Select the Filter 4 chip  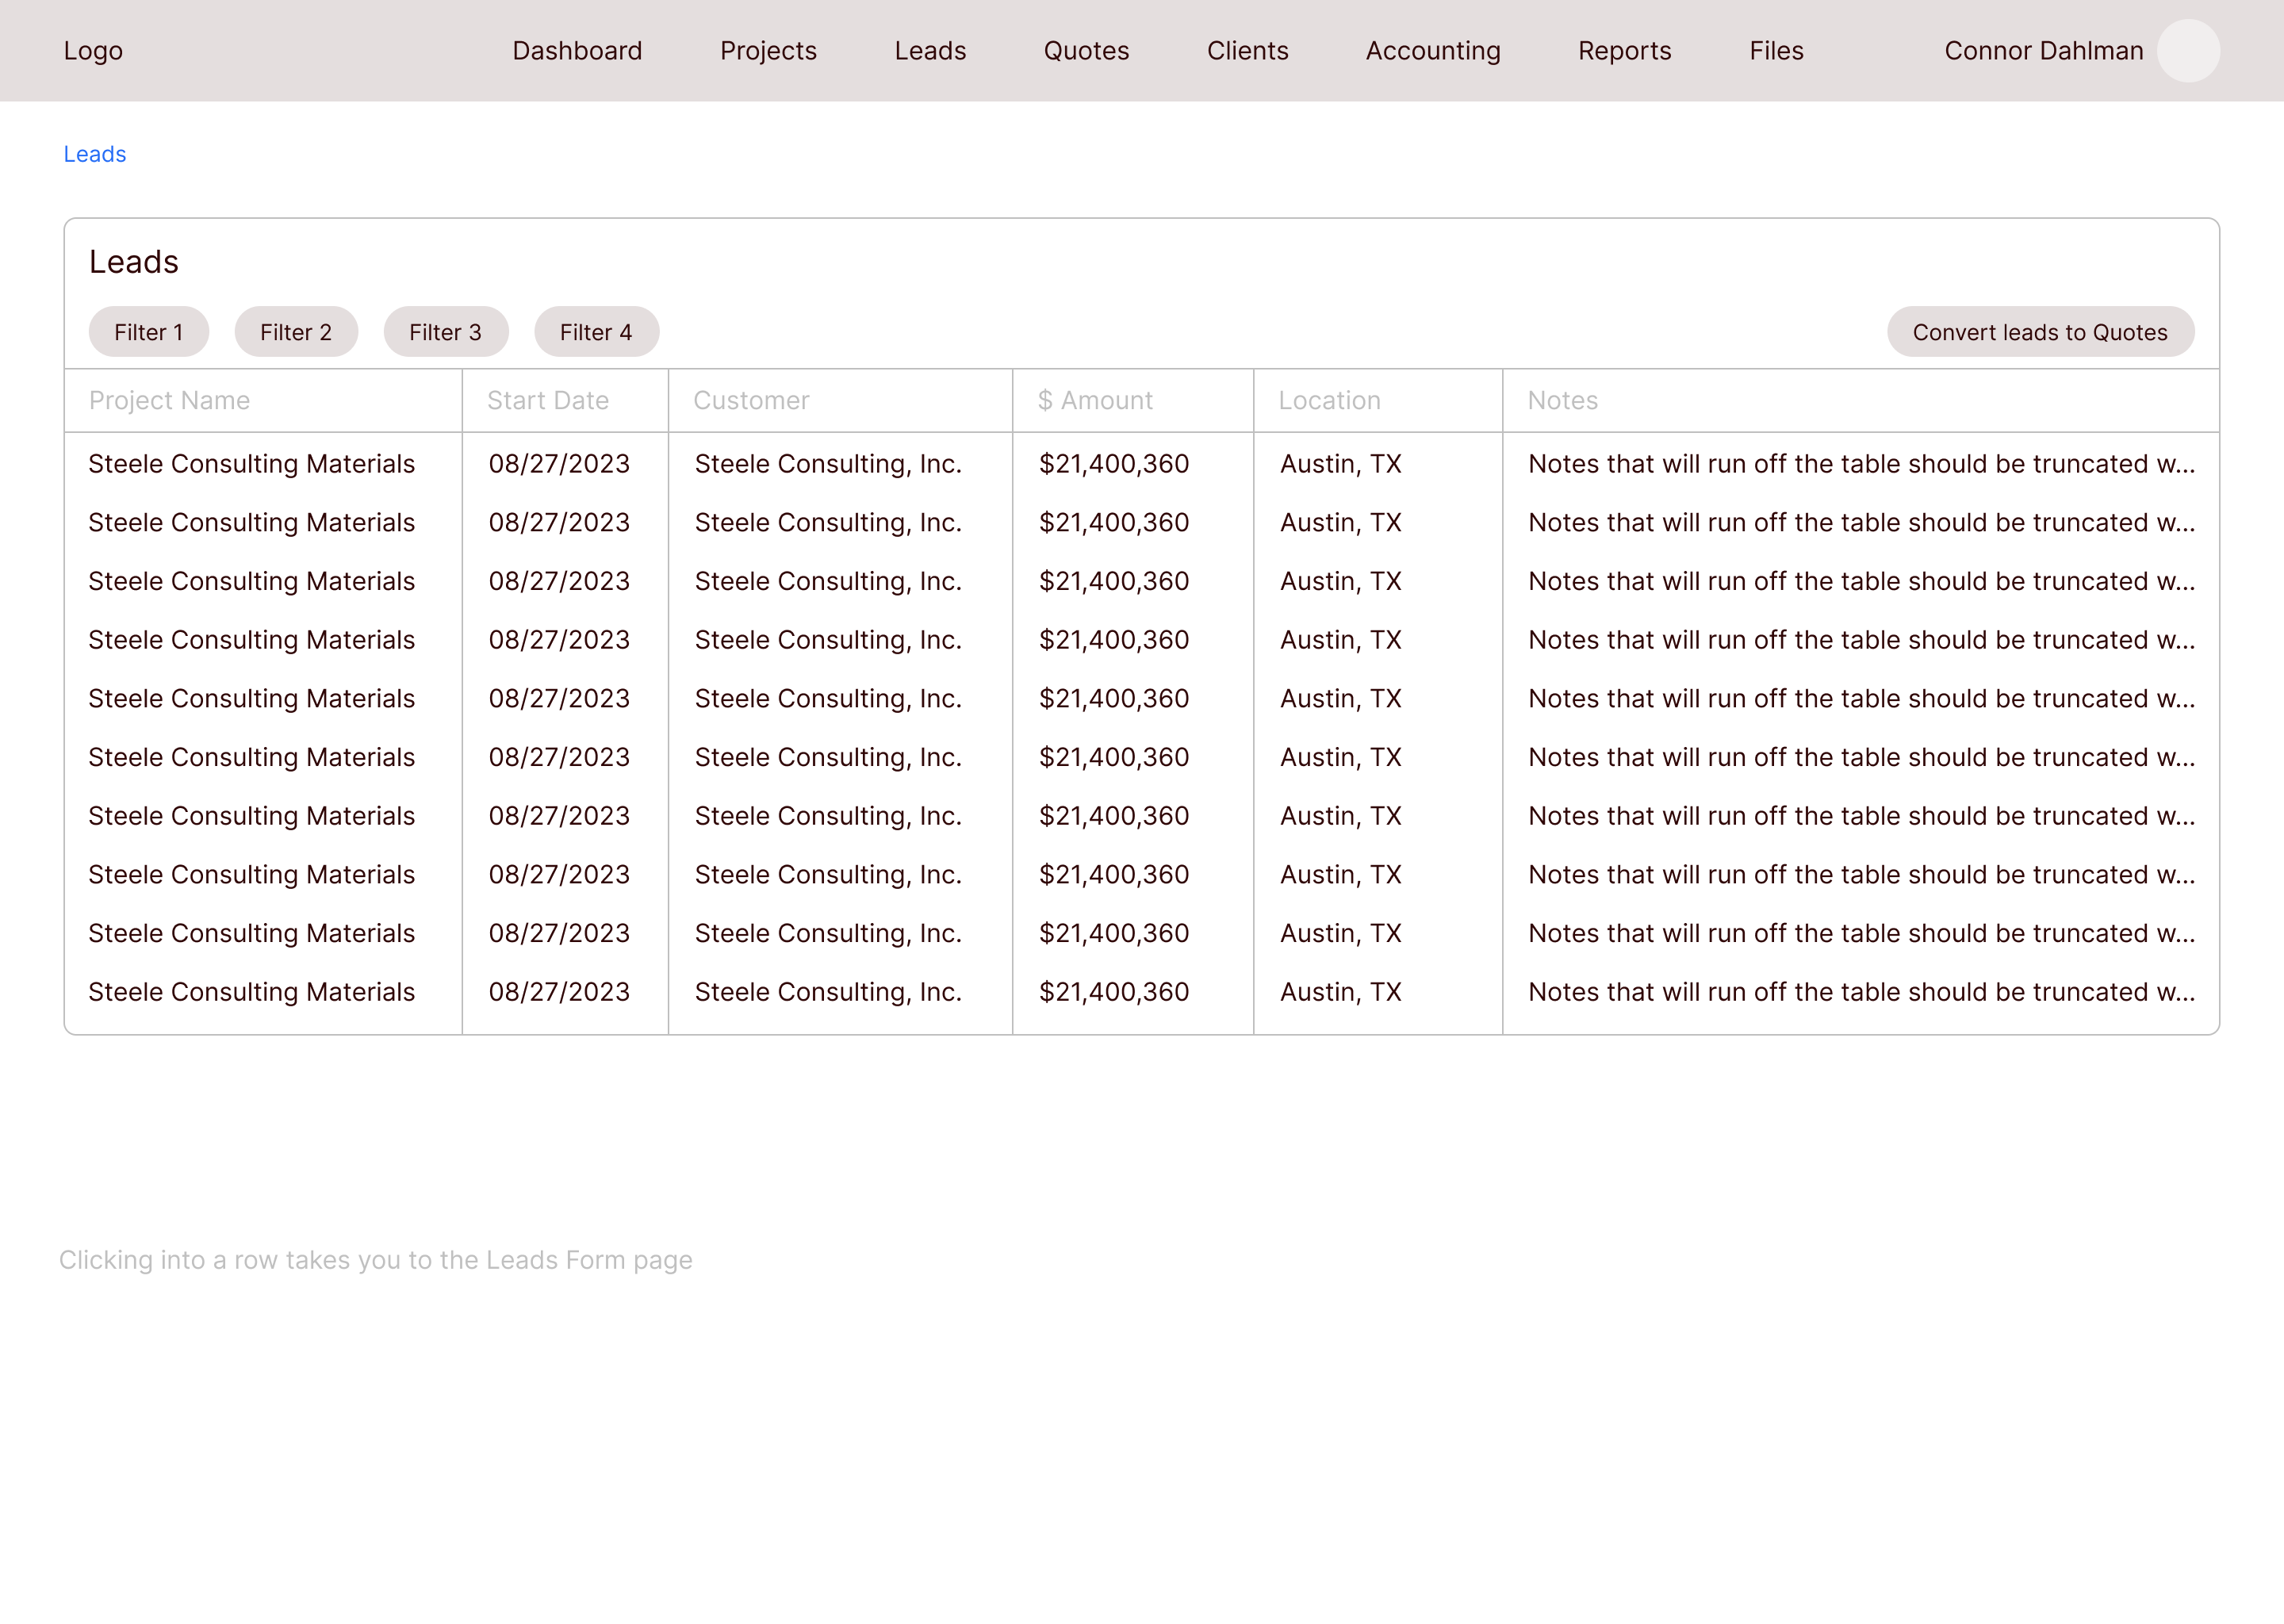pyautogui.click(x=596, y=332)
